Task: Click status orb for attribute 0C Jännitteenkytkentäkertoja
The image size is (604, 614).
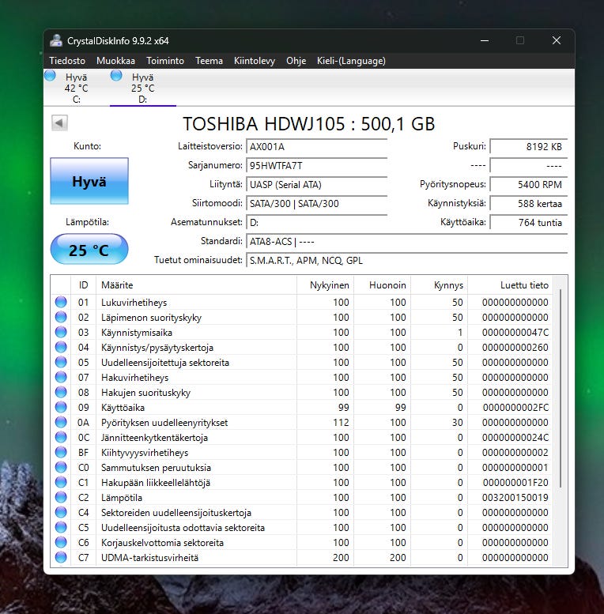Action: pos(61,437)
